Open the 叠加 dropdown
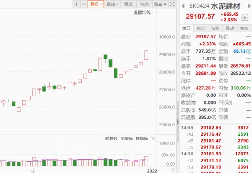 tap(113, 4)
